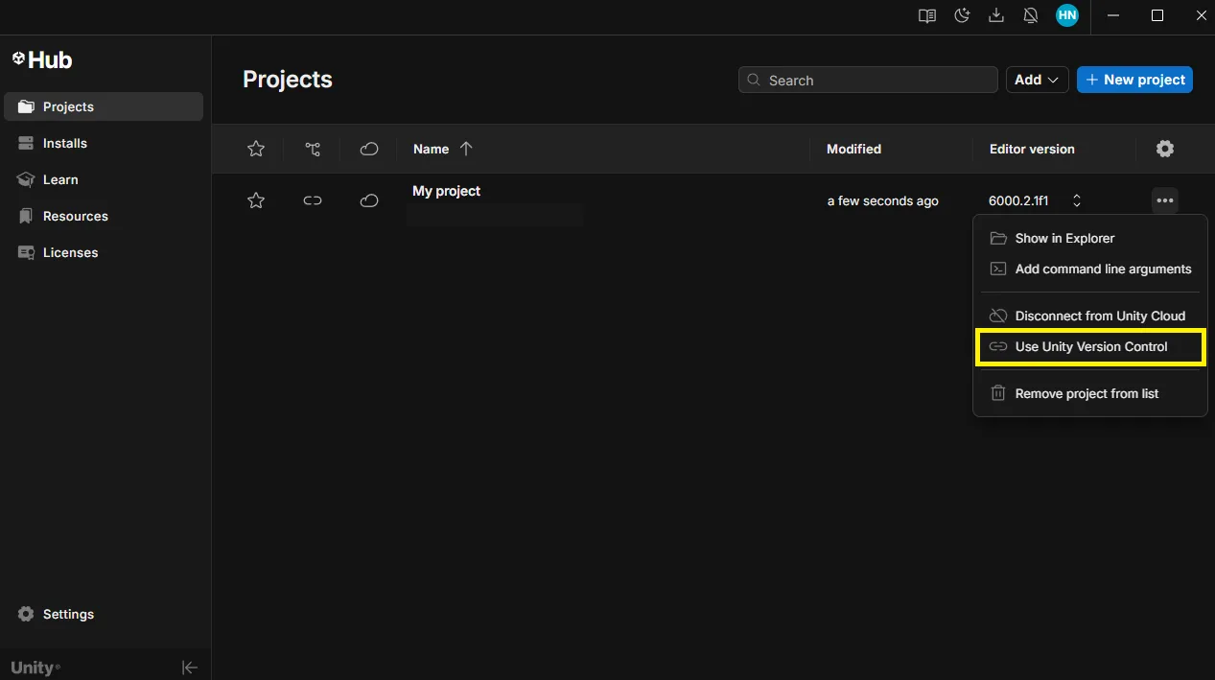This screenshot has width=1215, height=680.
Task: Choose Remove project from list
Action: (x=1086, y=393)
